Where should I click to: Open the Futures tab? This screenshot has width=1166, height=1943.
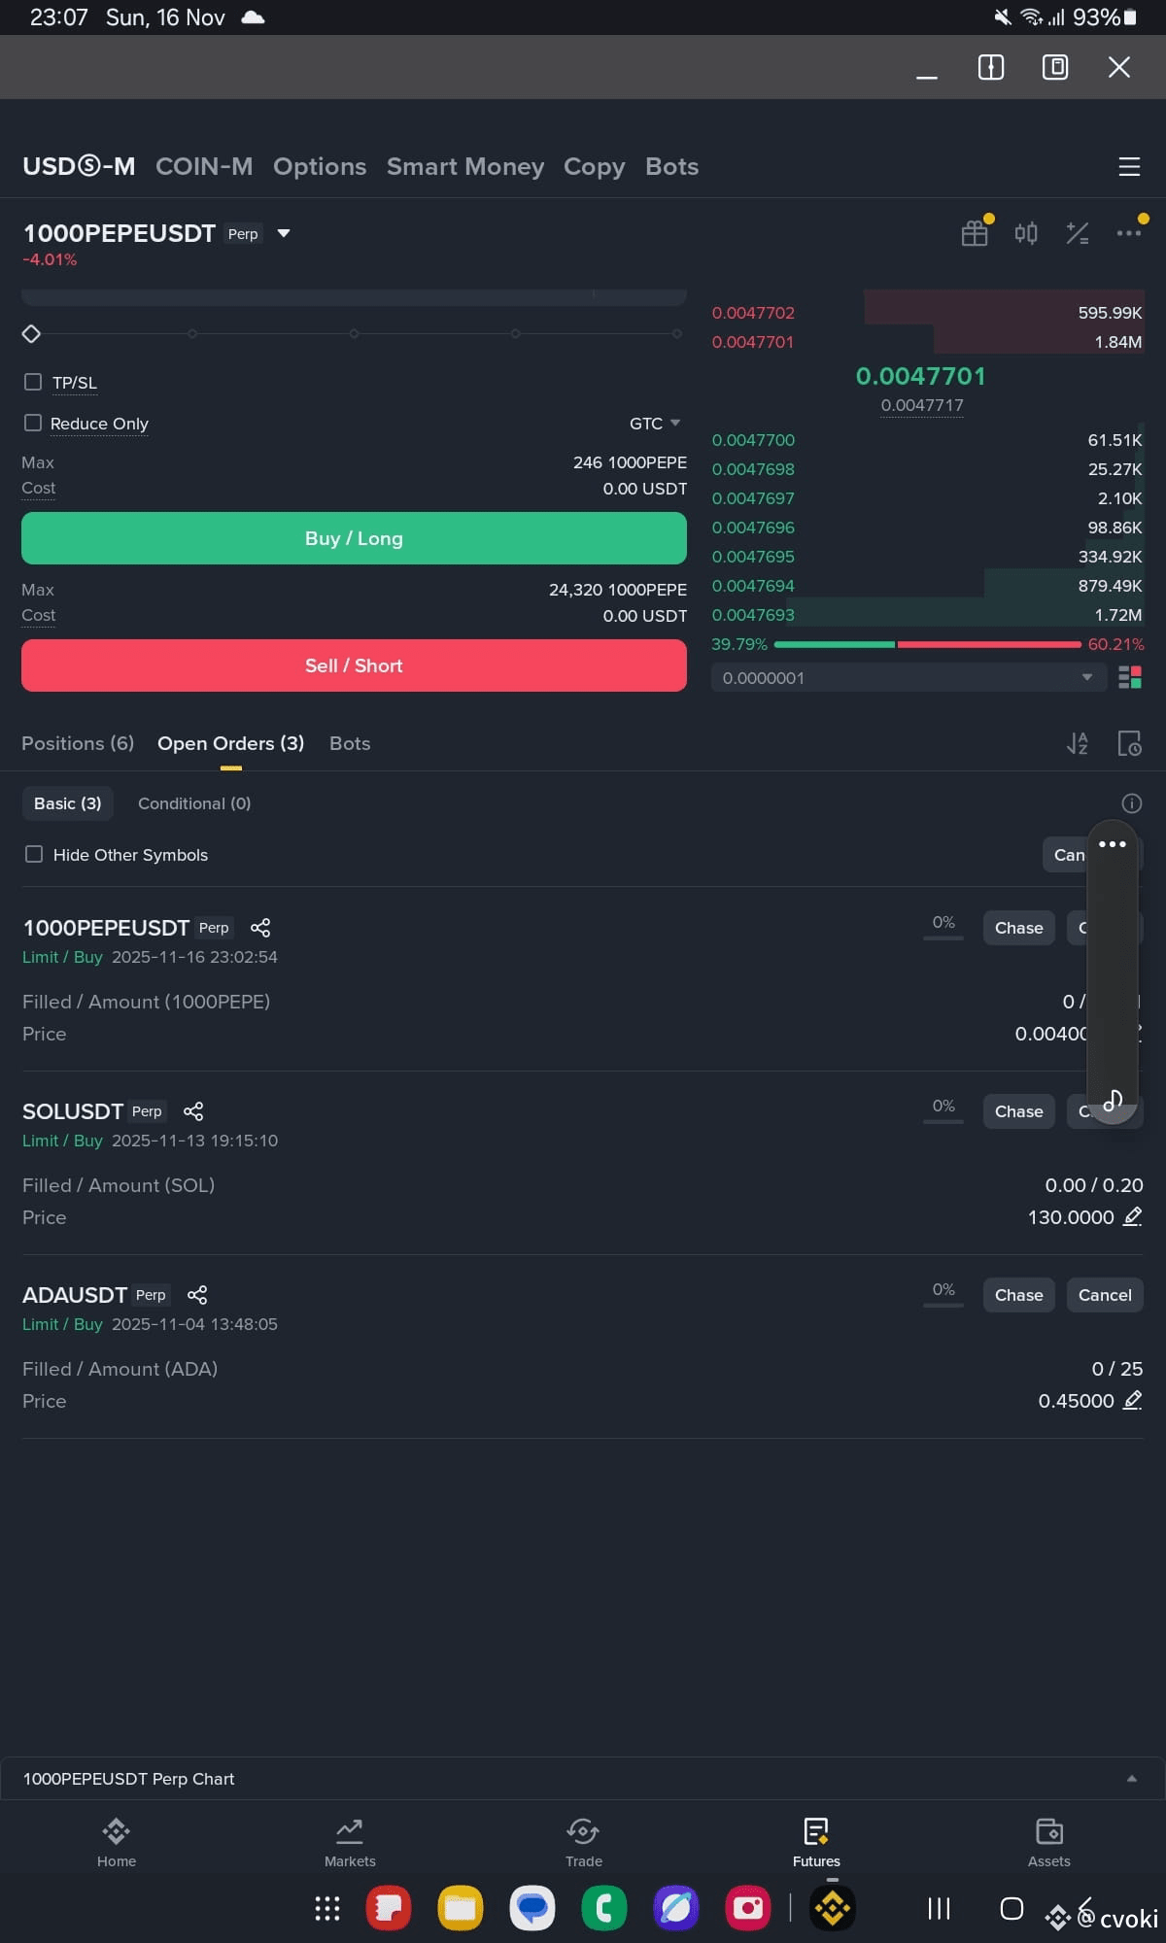[x=816, y=1842]
